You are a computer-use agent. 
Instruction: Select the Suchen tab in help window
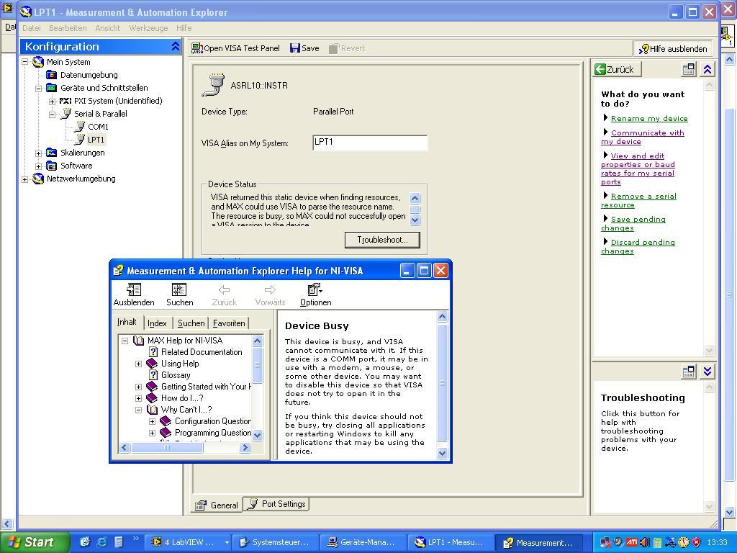pyautogui.click(x=191, y=323)
